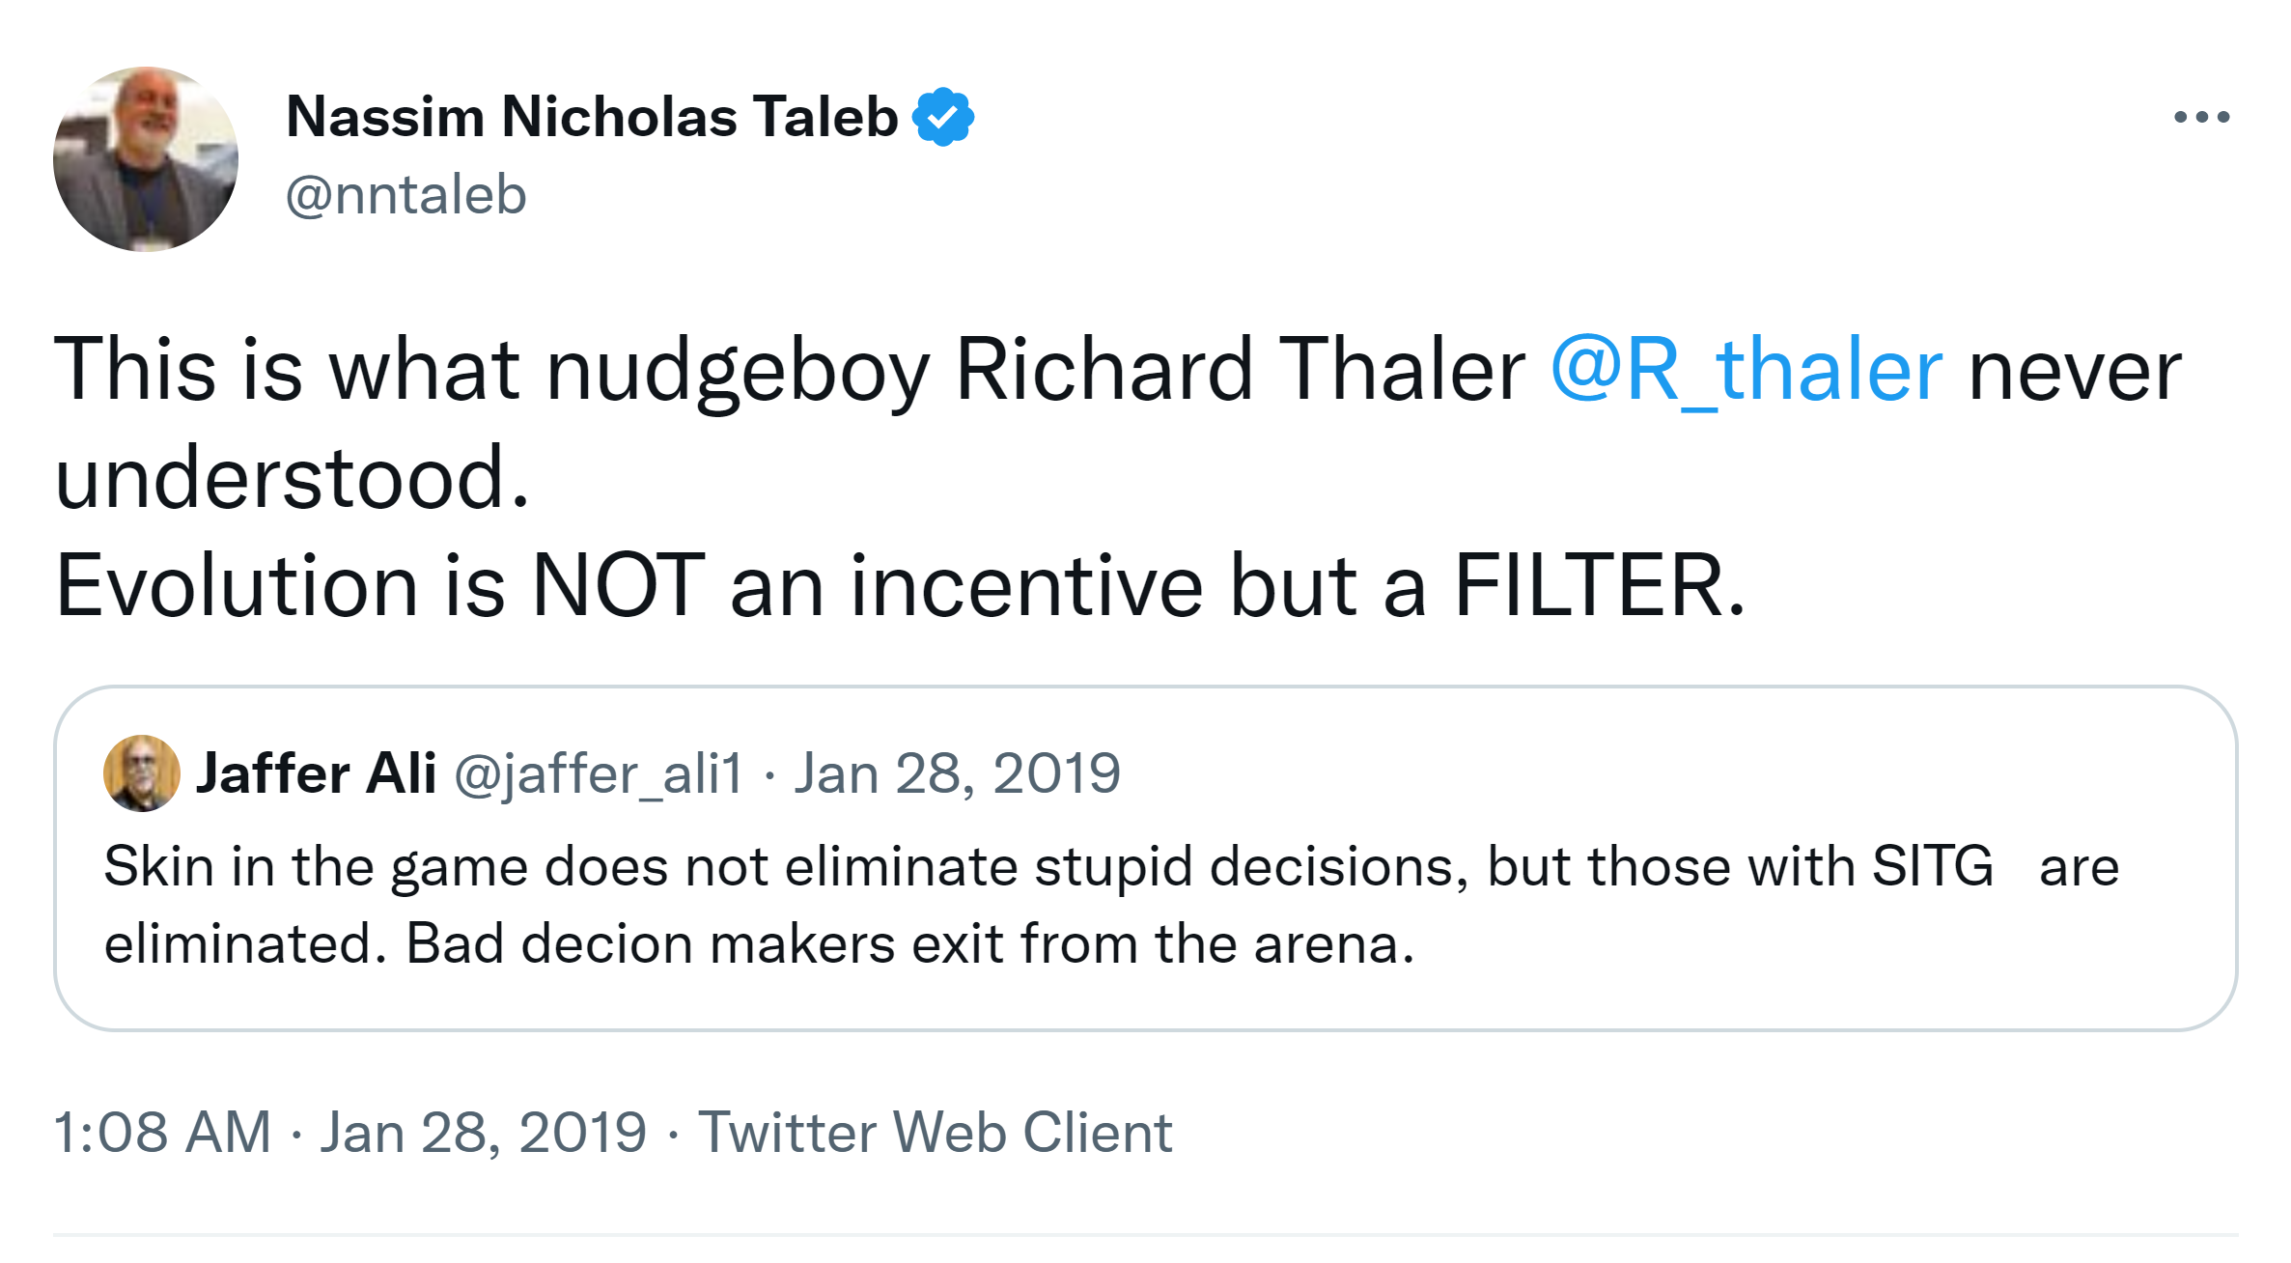Open the 1:08 AM timestamp link
The image size is (2291, 1263).
[162, 1132]
